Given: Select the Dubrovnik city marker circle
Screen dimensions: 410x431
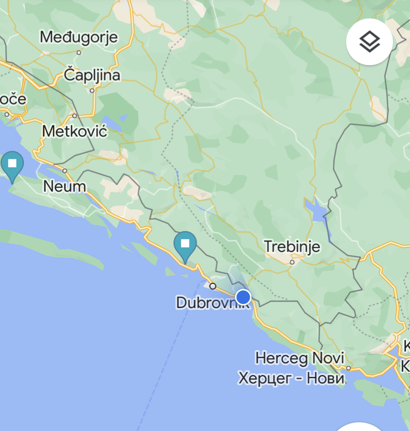Looking at the screenshot, I should 213,286.
